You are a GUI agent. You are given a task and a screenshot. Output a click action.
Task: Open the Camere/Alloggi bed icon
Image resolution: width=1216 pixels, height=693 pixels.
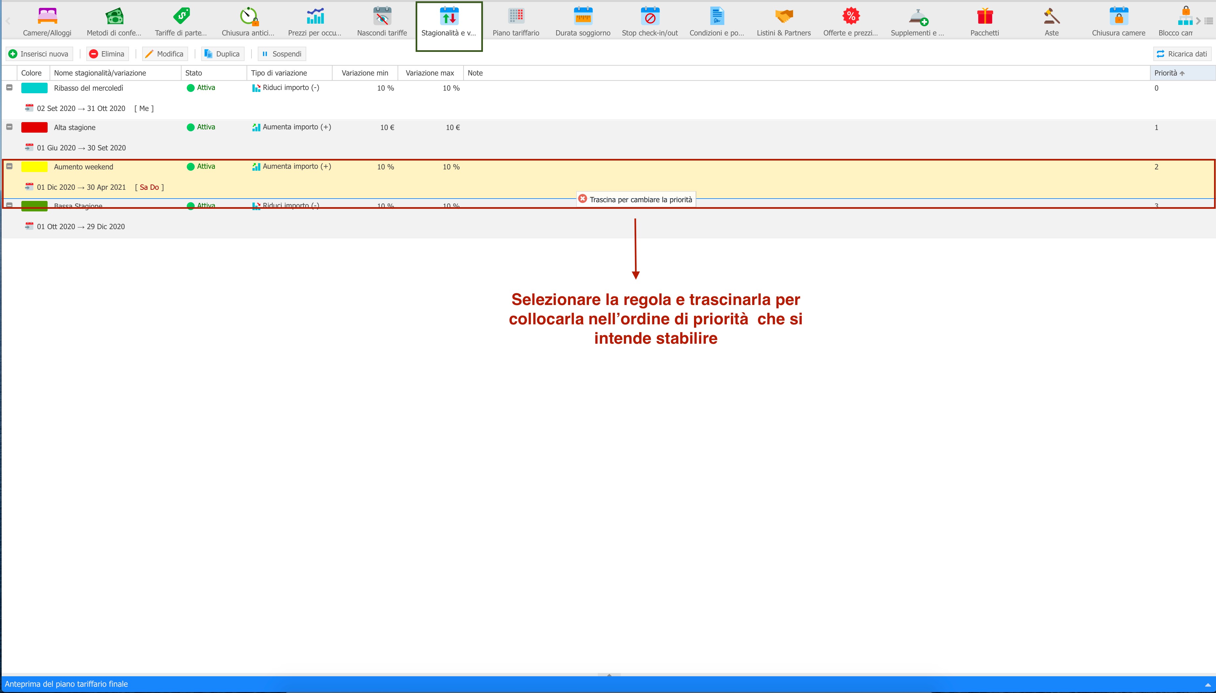[47, 16]
